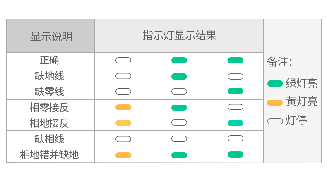Select the 指示灯显示结果 column header
Image resolution: width=327 pixels, height=175 pixels.
[x=179, y=35]
